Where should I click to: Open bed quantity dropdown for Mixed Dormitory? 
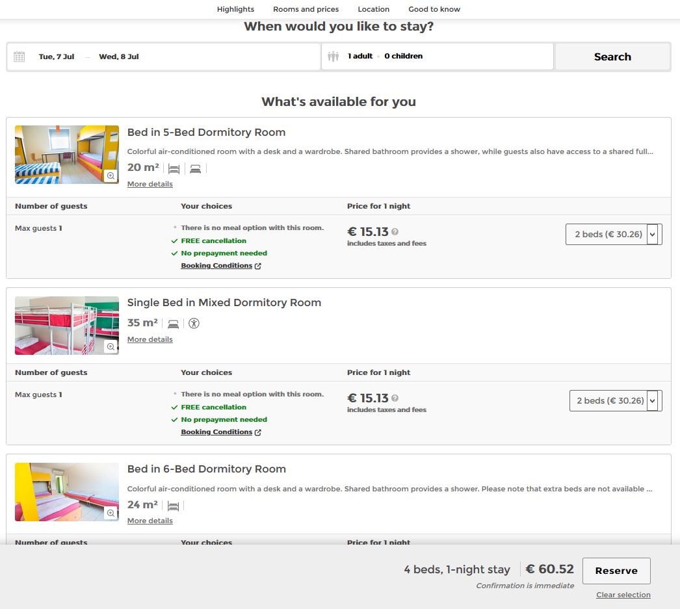click(x=615, y=400)
